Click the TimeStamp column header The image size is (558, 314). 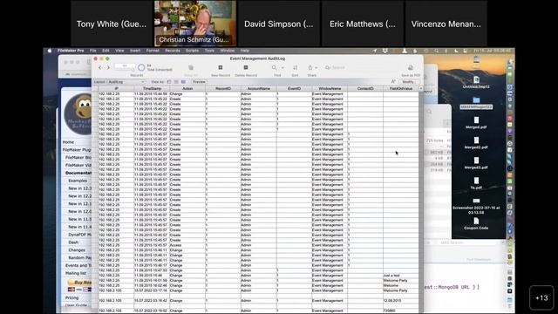152,88
